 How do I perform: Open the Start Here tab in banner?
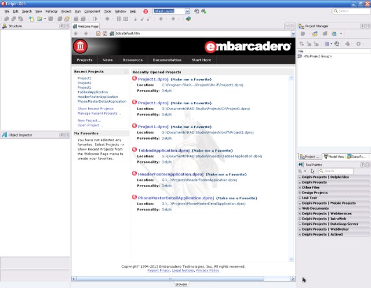coord(201,60)
